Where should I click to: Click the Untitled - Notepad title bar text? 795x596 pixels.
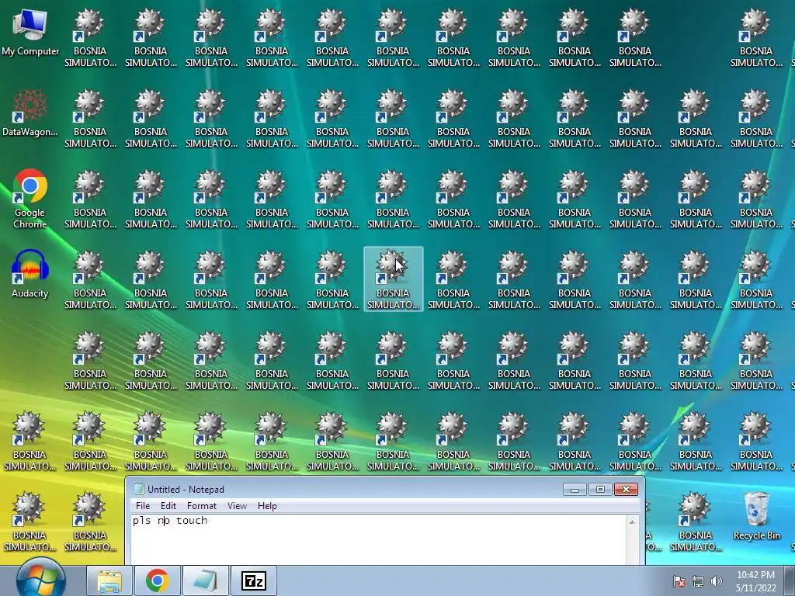click(x=186, y=490)
